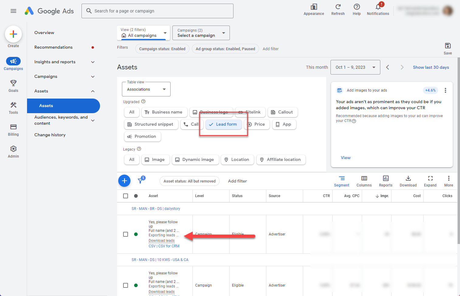
Task: Click the Create plus button
Action: (13, 34)
